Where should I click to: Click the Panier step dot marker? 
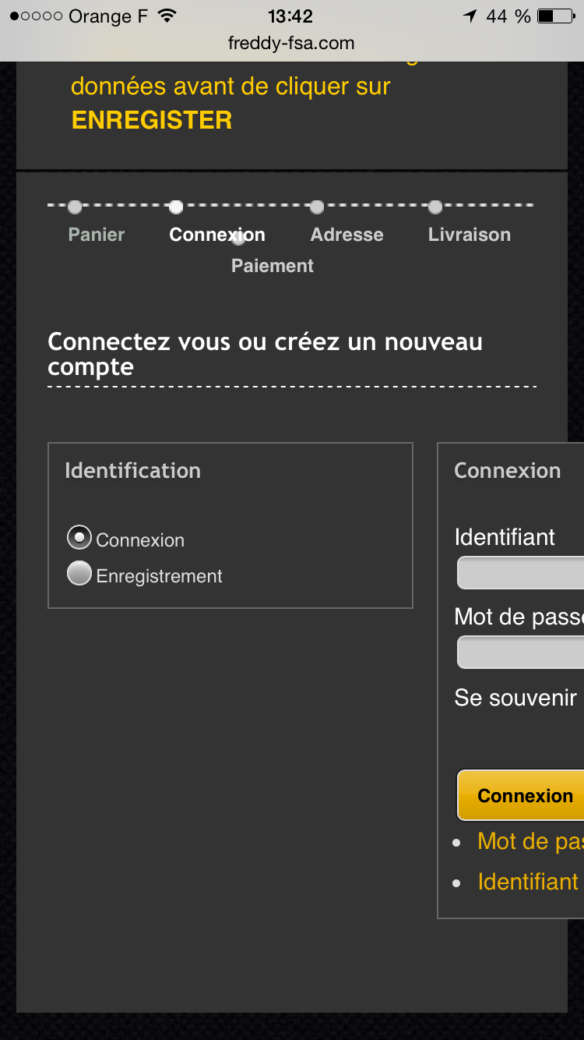click(75, 207)
